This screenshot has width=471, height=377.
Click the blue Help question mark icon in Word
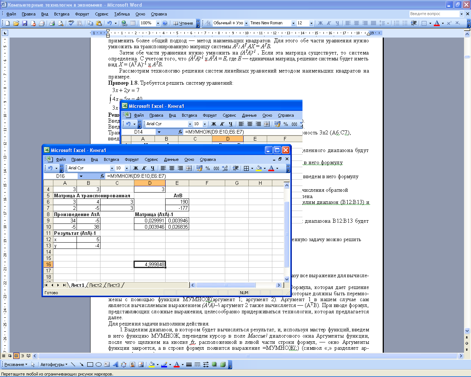[x=165, y=23]
